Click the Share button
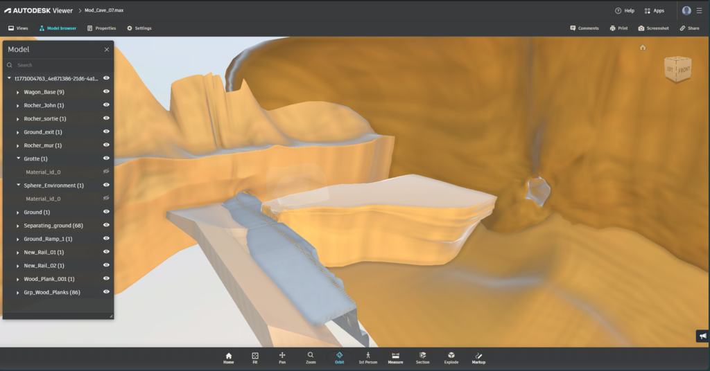 click(689, 28)
